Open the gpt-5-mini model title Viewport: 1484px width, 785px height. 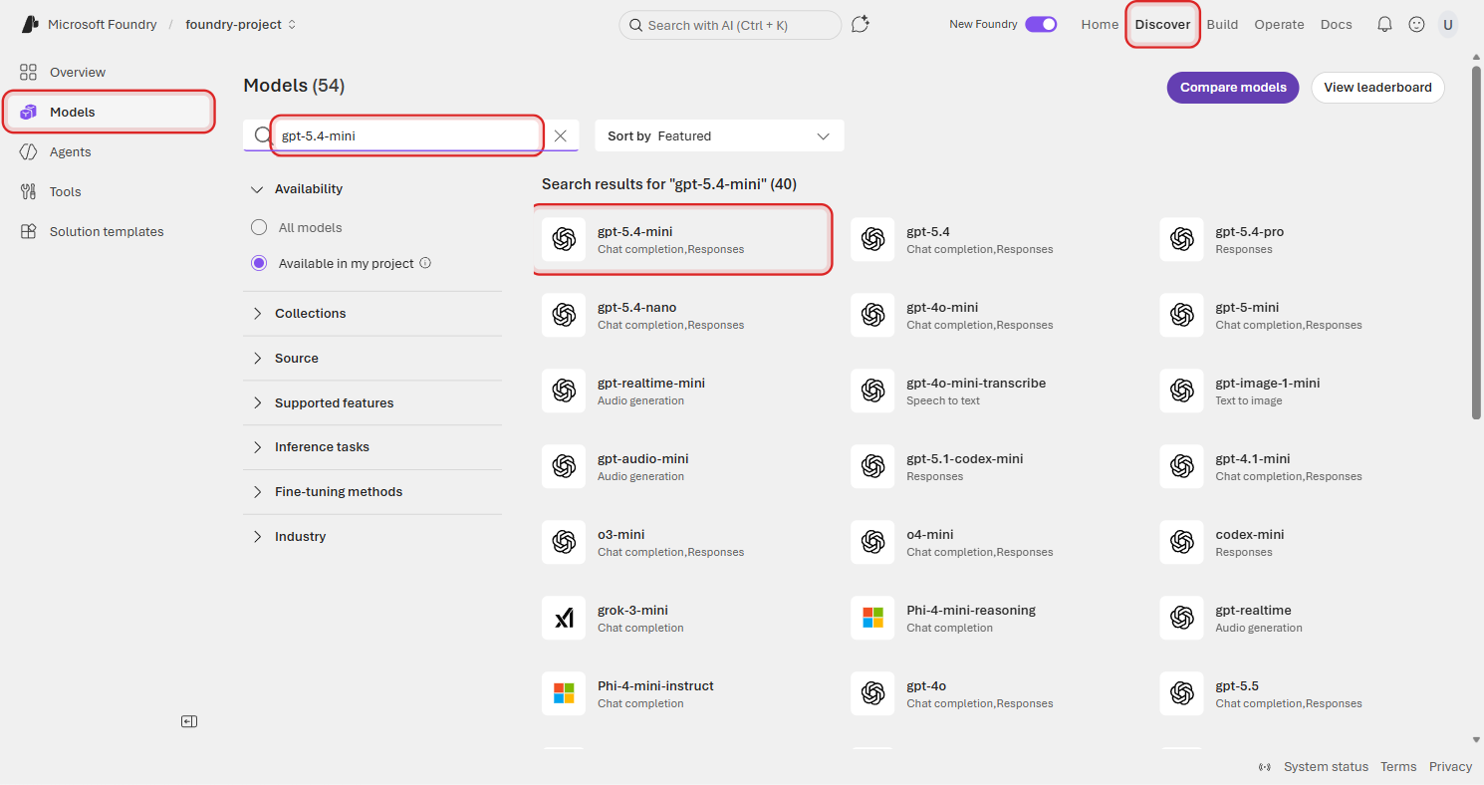[1247, 307]
